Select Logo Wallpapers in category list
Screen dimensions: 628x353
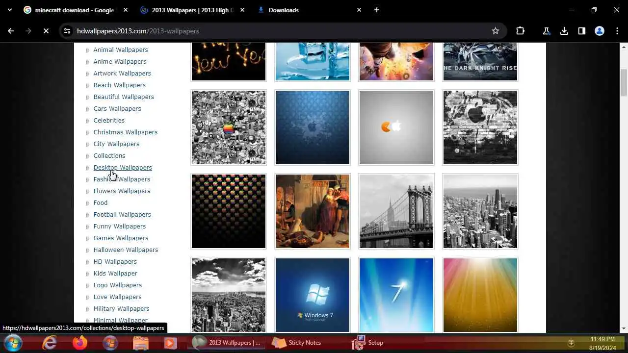click(118, 285)
